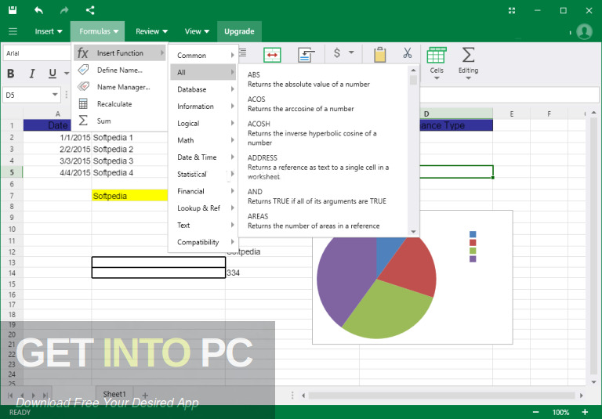Click the Sum sigma icon in menu
This screenshot has height=419, width=602.
(x=83, y=121)
